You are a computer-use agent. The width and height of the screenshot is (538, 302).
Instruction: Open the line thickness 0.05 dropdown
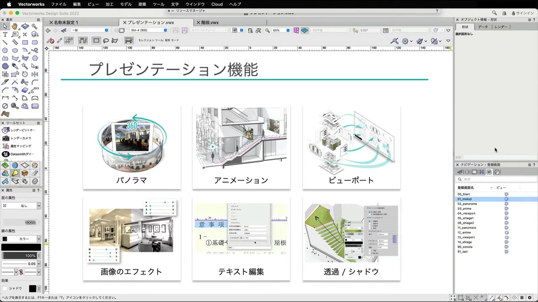[x=39, y=264]
